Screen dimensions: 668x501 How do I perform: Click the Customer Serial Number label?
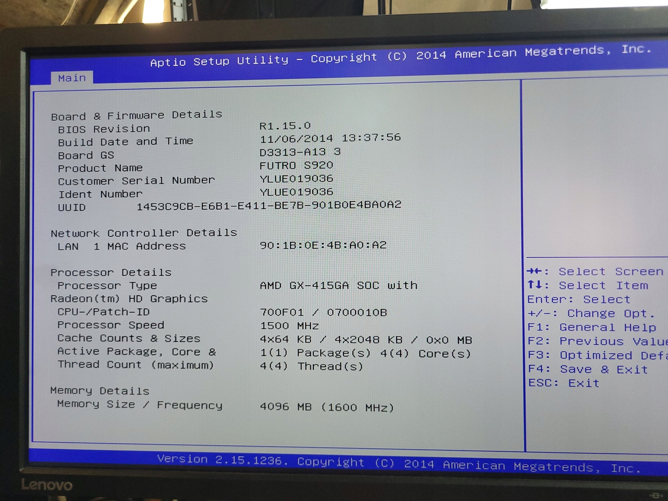click(x=136, y=181)
